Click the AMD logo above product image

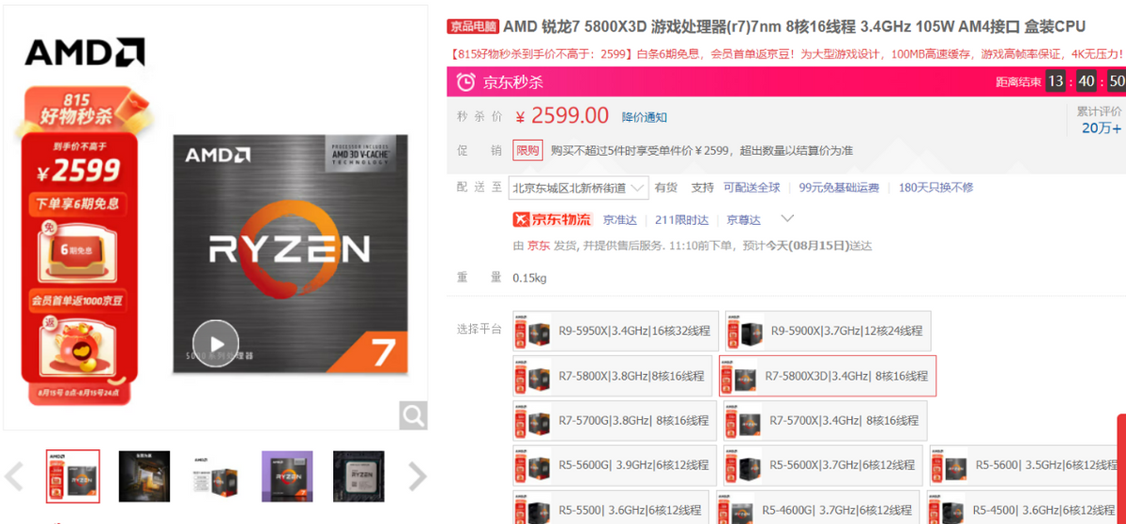(x=84, y=52)
